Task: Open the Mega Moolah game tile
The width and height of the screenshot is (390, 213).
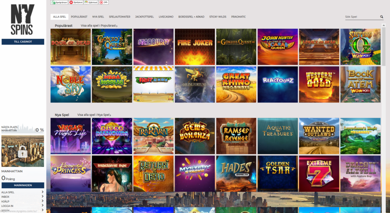Action: click(x=112, y=84)
